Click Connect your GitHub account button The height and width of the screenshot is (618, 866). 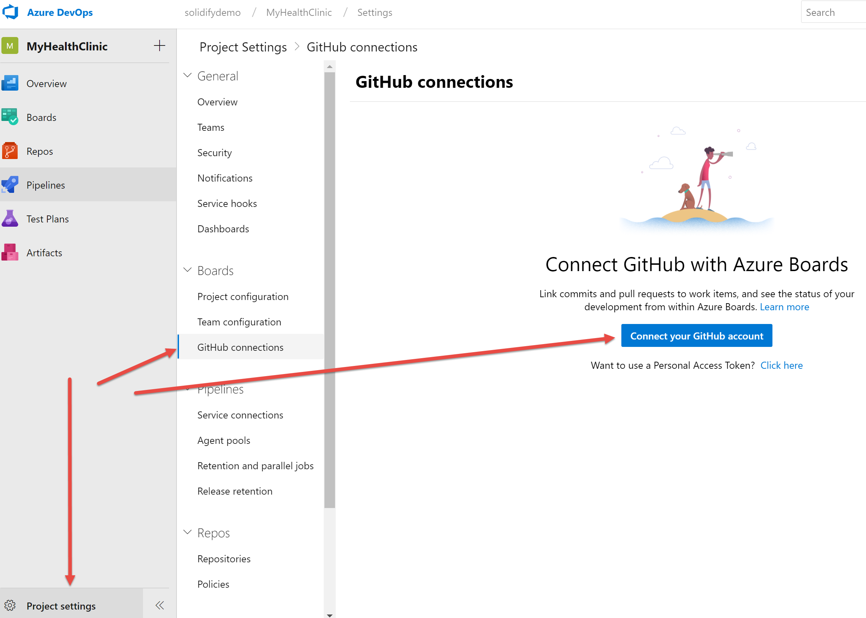point(697,336)
